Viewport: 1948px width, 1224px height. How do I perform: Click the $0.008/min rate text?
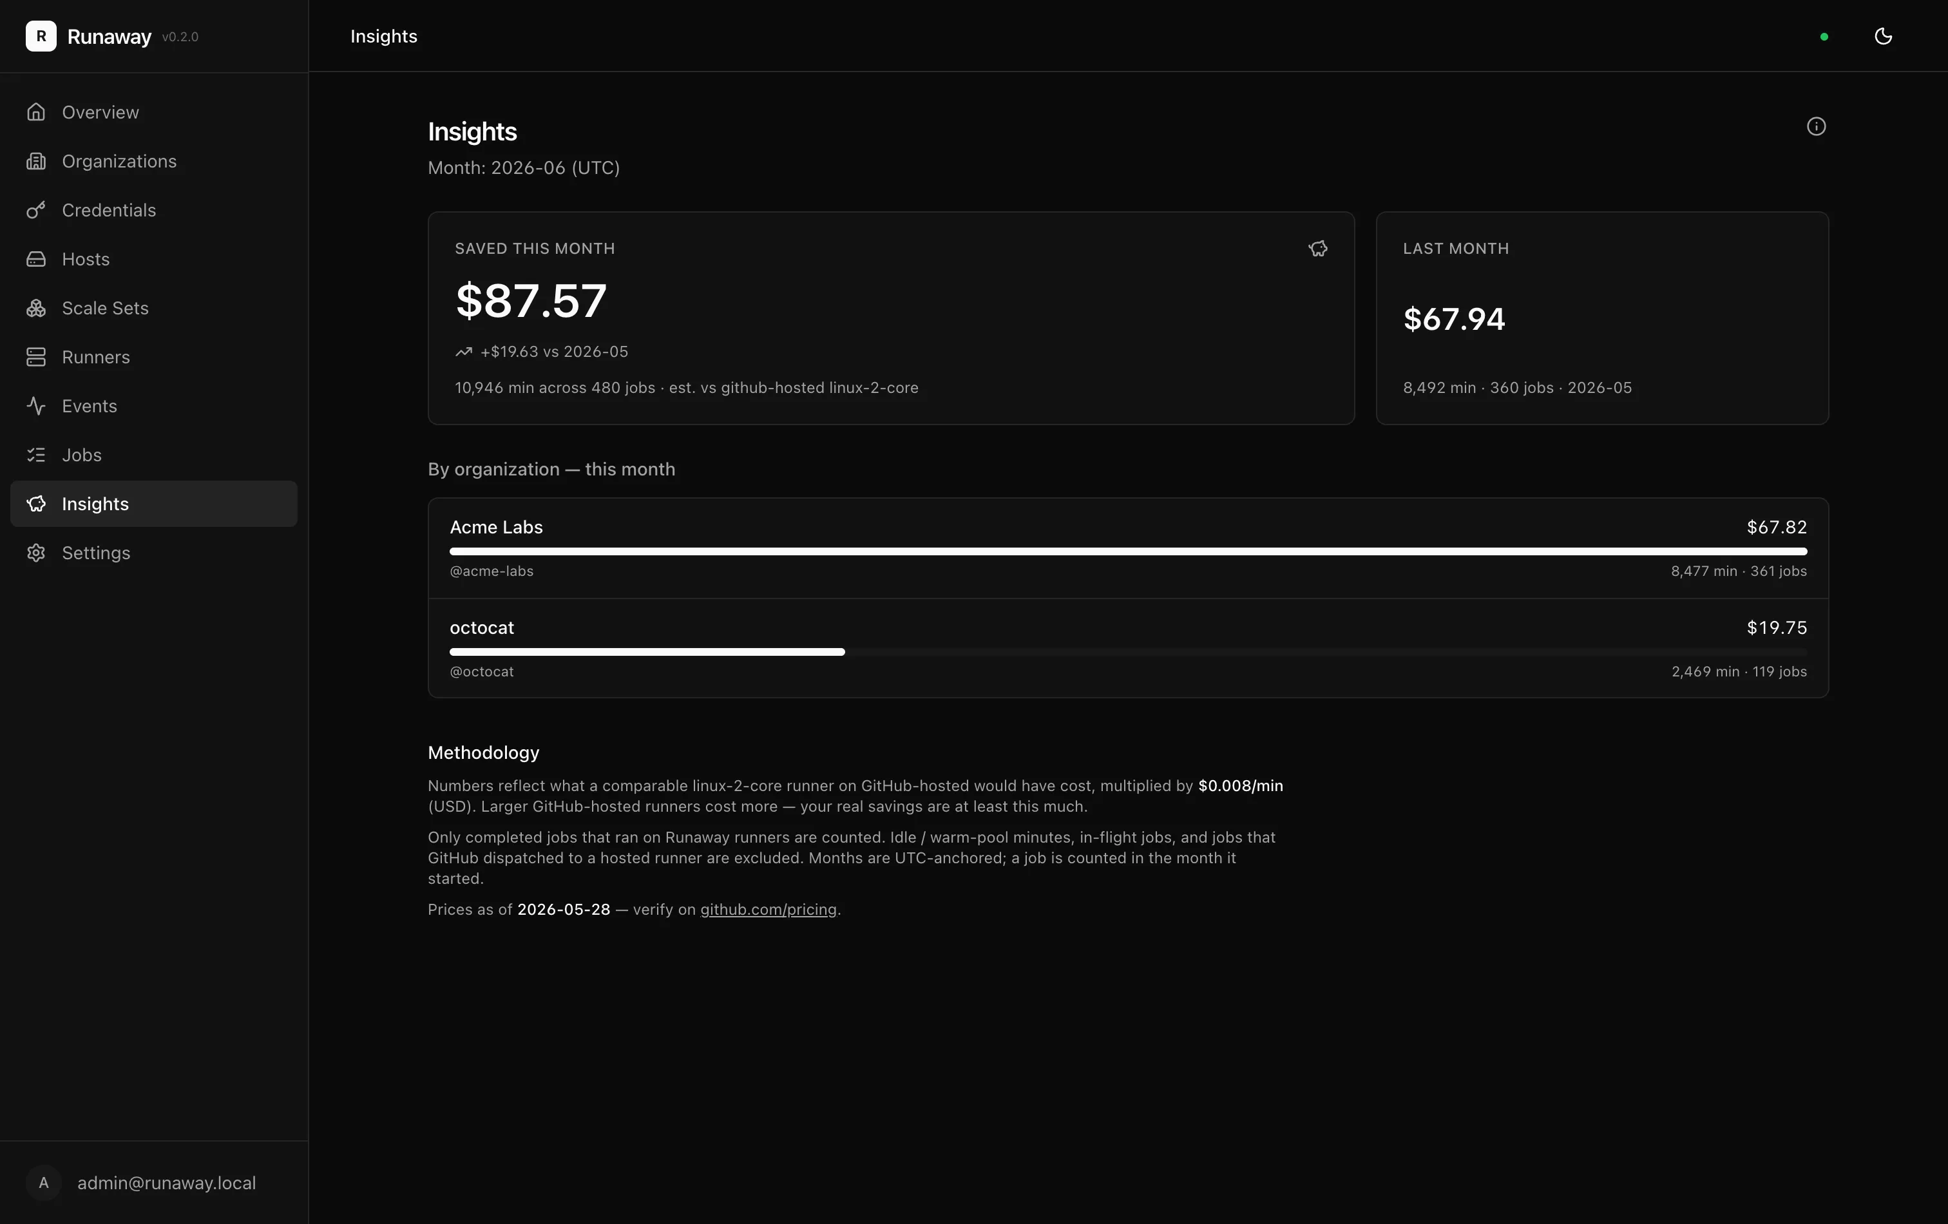coord(1240,785)
